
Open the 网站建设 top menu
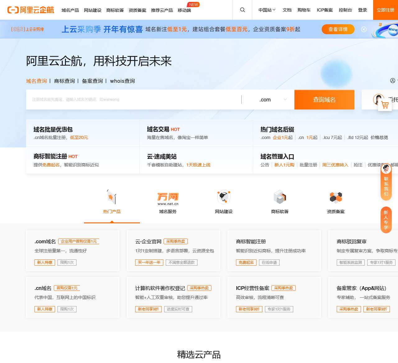pos(93,10)
